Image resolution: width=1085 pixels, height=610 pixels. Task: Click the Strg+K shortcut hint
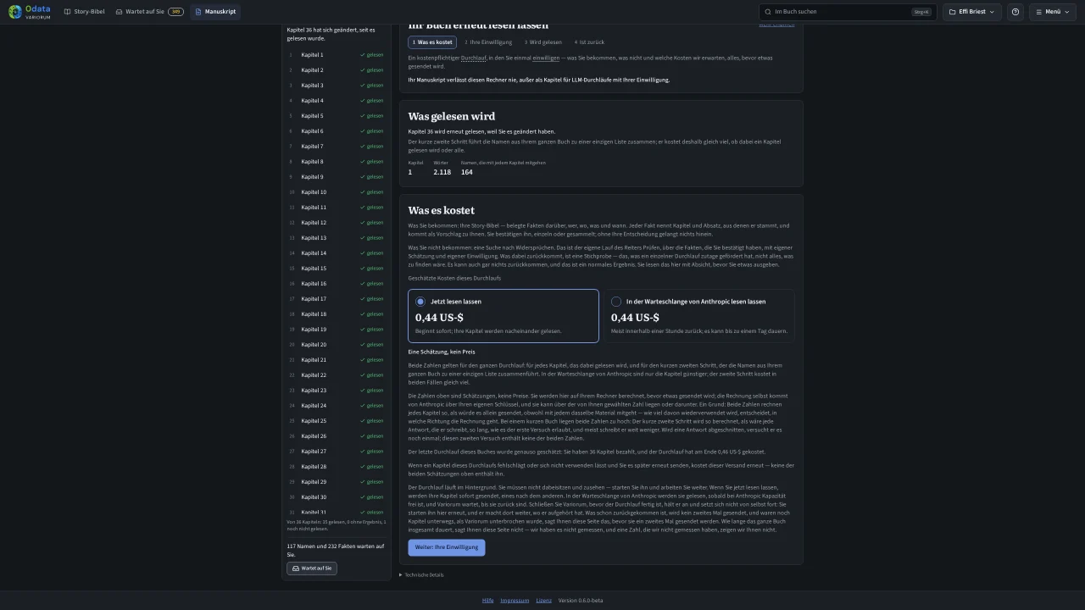pos(921,12)
